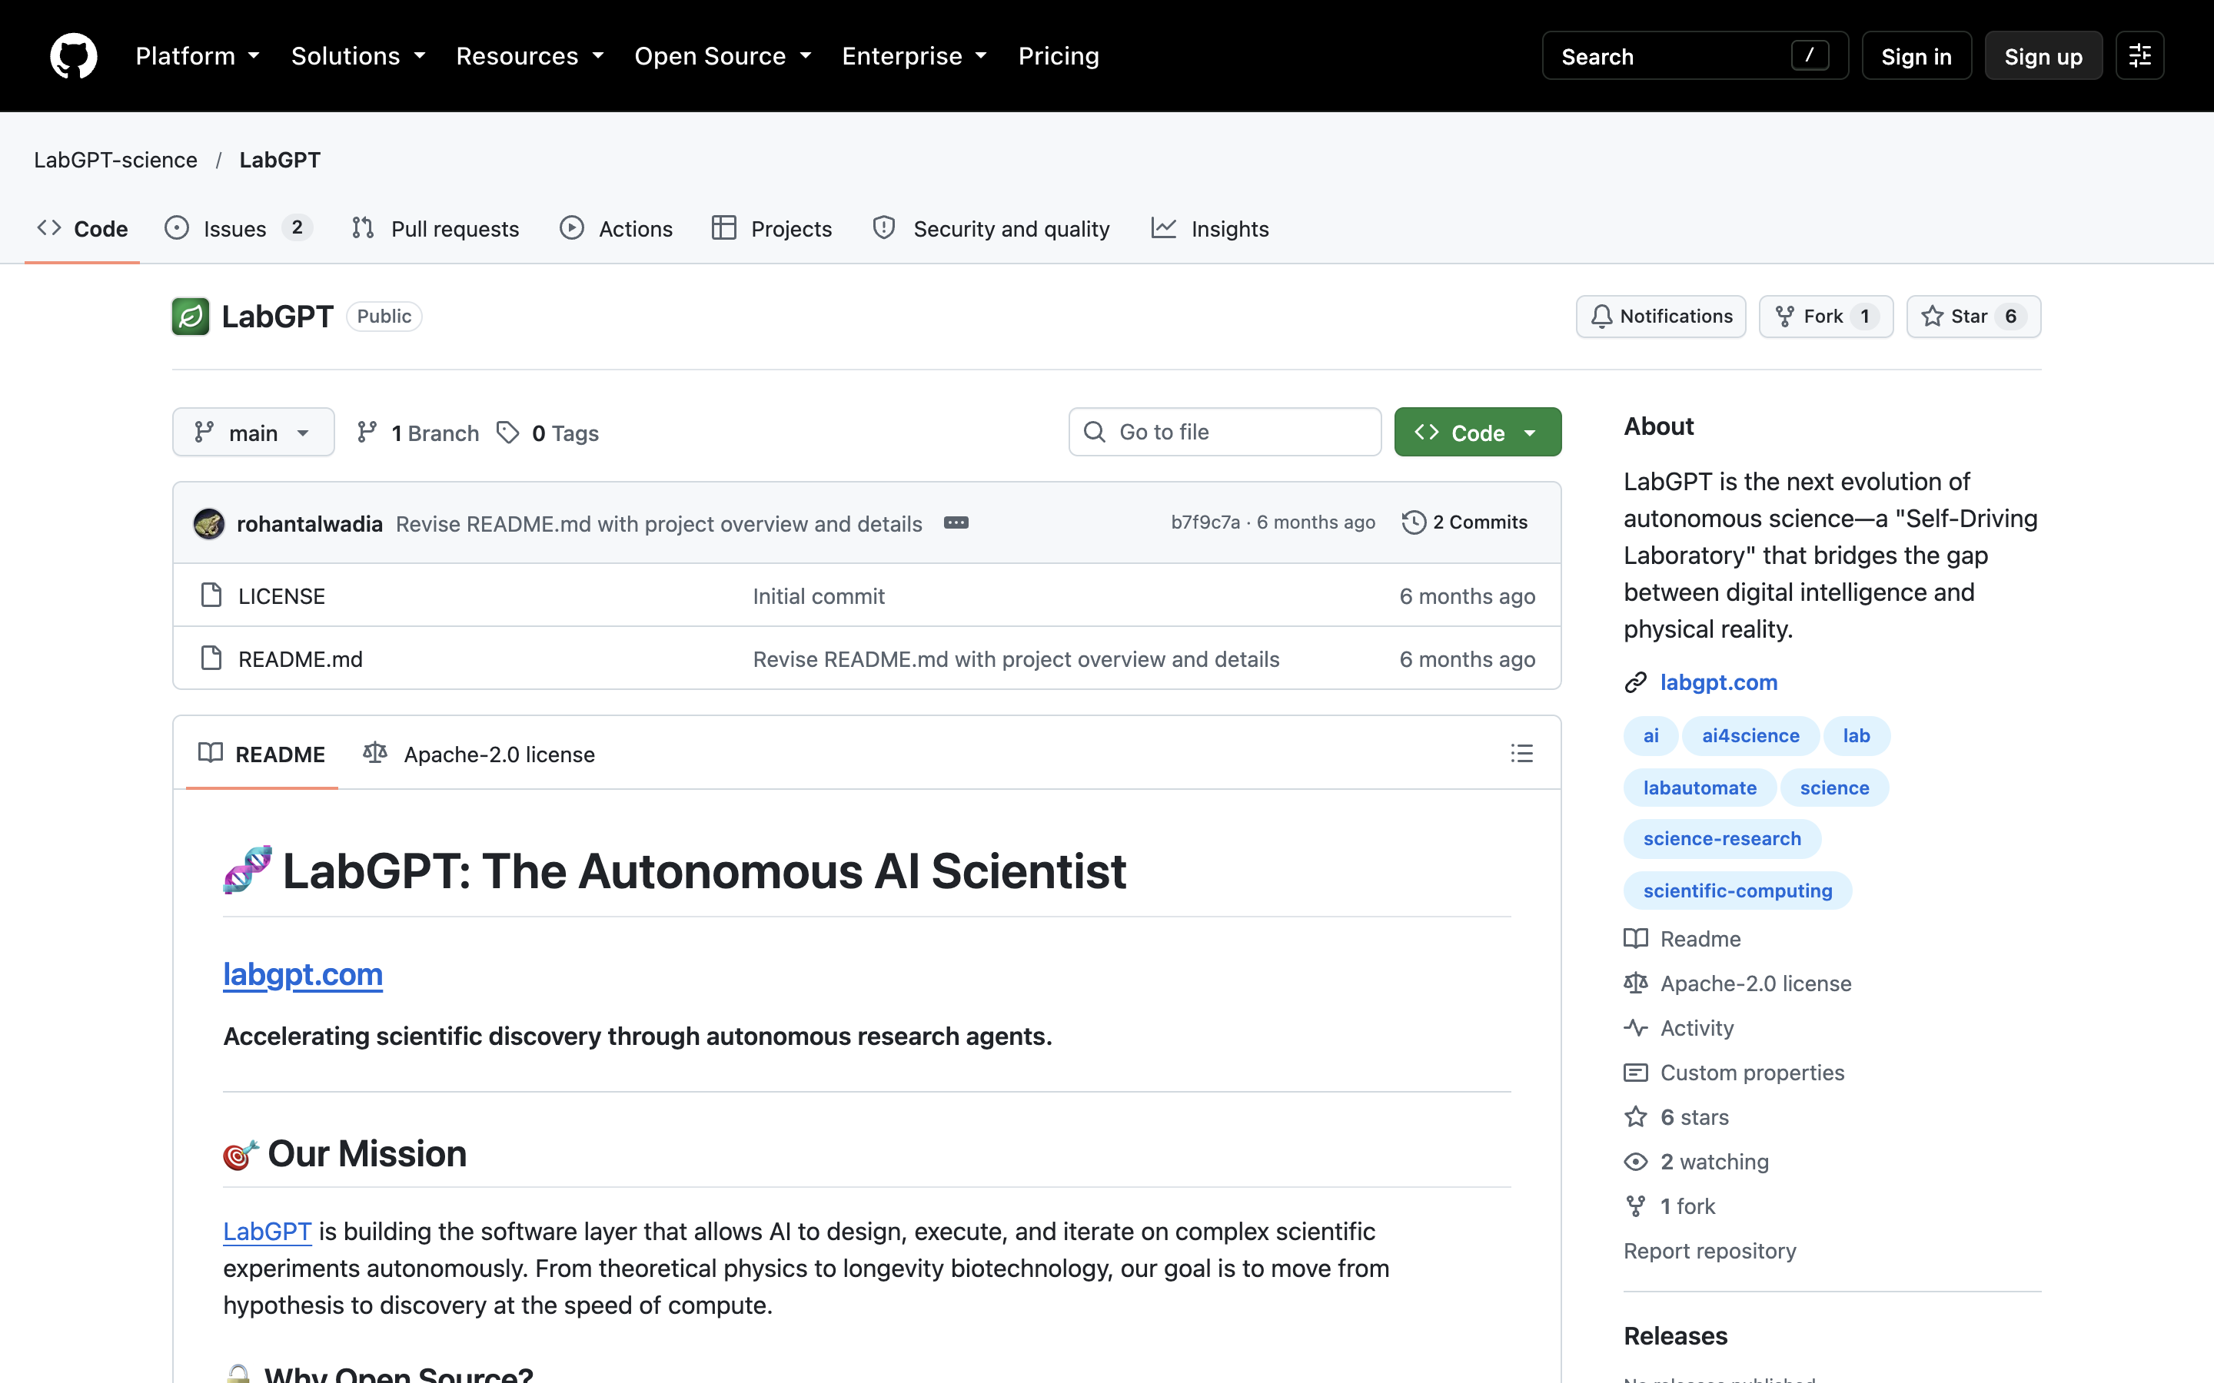2214x1383 pixels.
Task: Fork the LabGPT repository
Action: click(1826, 317)
